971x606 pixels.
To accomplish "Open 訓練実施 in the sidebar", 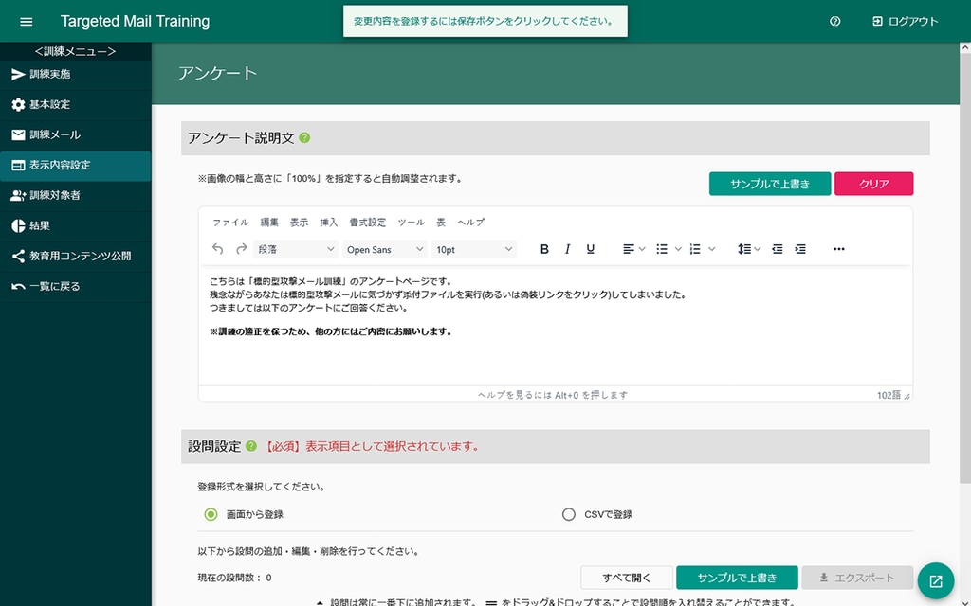I will (76, 74).
